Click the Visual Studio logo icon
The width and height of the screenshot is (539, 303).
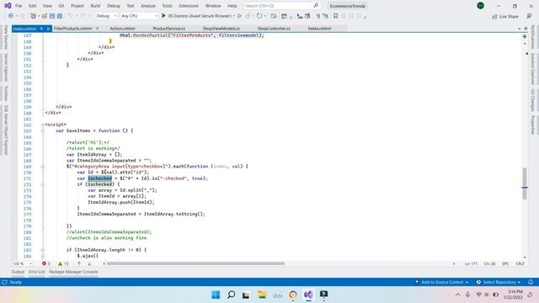tap(8, 6)
